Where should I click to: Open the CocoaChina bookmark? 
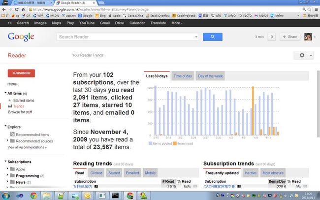133,16
